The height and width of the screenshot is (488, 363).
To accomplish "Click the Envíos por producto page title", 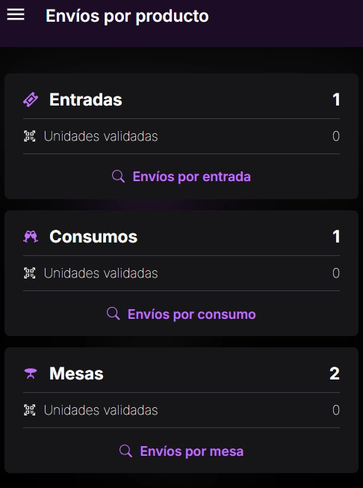I will (x=127, y=16).
